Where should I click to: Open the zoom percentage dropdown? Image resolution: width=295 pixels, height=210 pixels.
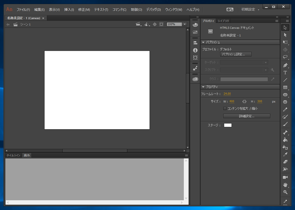(x=184, y=24)
